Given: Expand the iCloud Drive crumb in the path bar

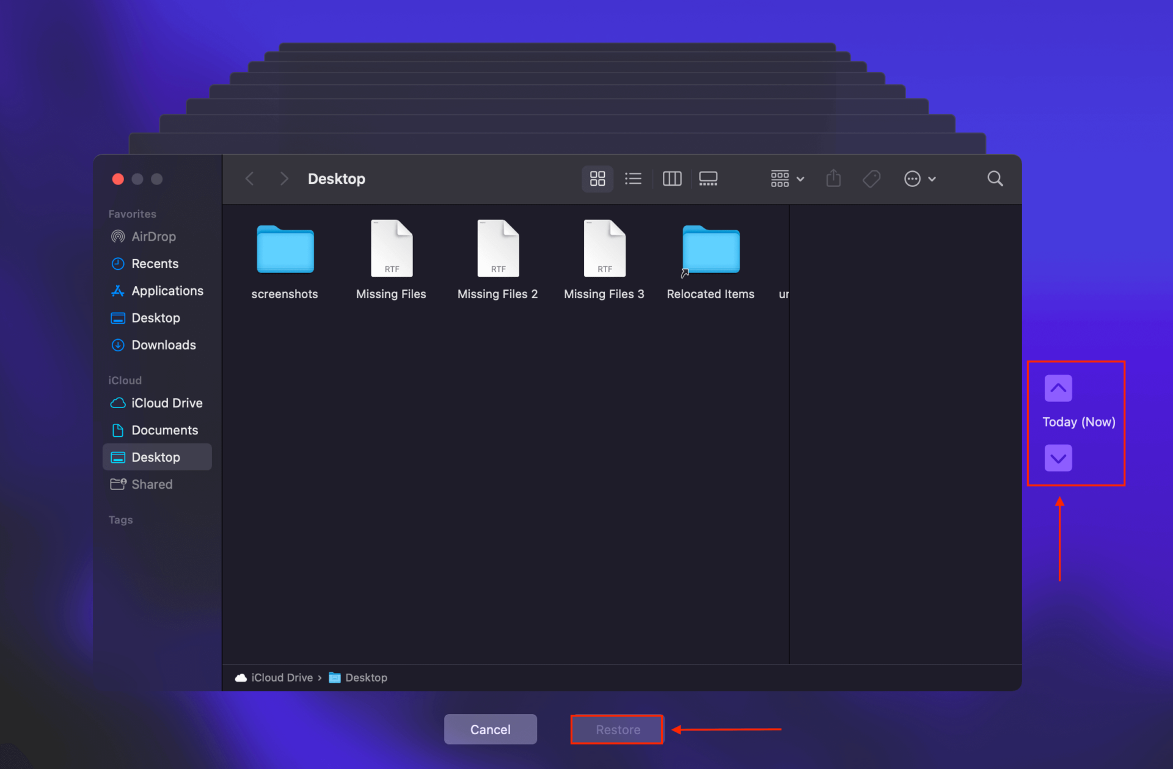Looking at the screenshot, I should (282, 677).
